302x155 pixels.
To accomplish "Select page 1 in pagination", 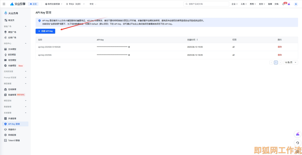I will tap(276, 63).
